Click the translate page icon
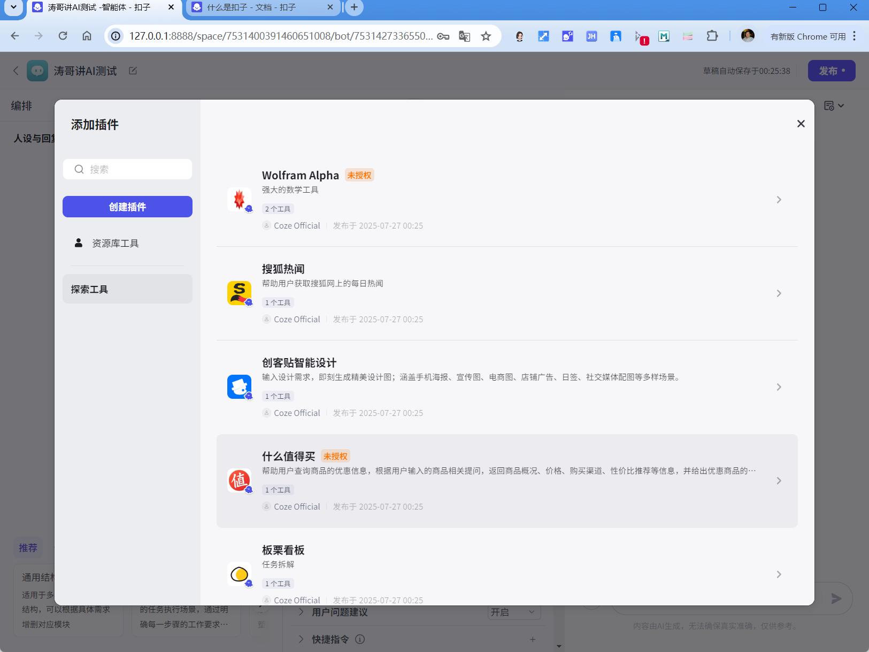The image size is (869, 652). (x=464, y=36)
